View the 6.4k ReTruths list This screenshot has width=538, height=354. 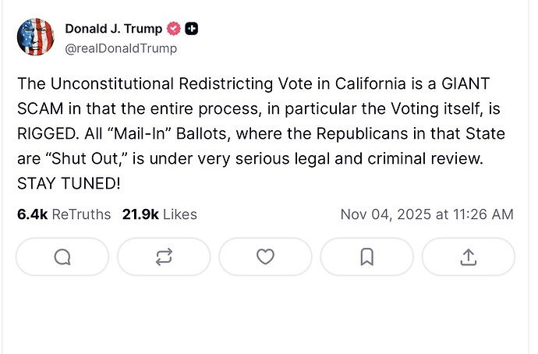point(64,214)
